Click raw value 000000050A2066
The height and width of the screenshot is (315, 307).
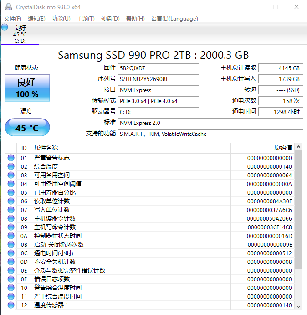click(x=270, y=218)
